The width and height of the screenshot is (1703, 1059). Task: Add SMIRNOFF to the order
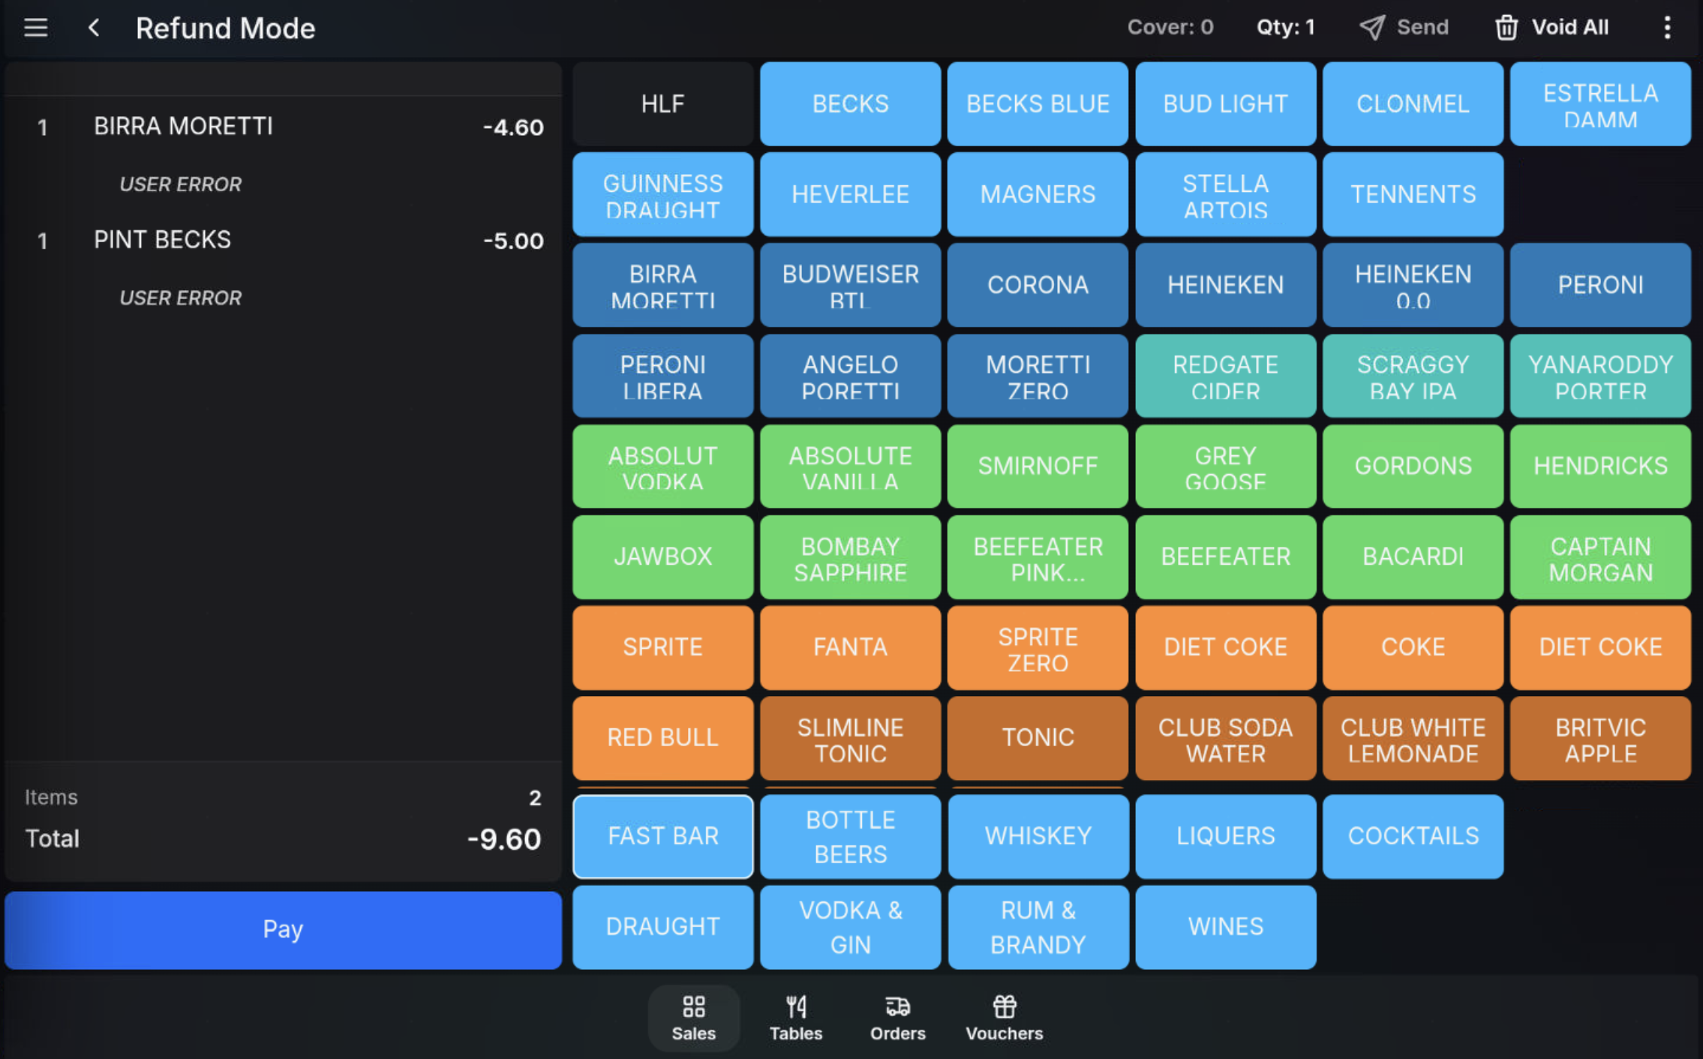click(x=1038, y=466)
